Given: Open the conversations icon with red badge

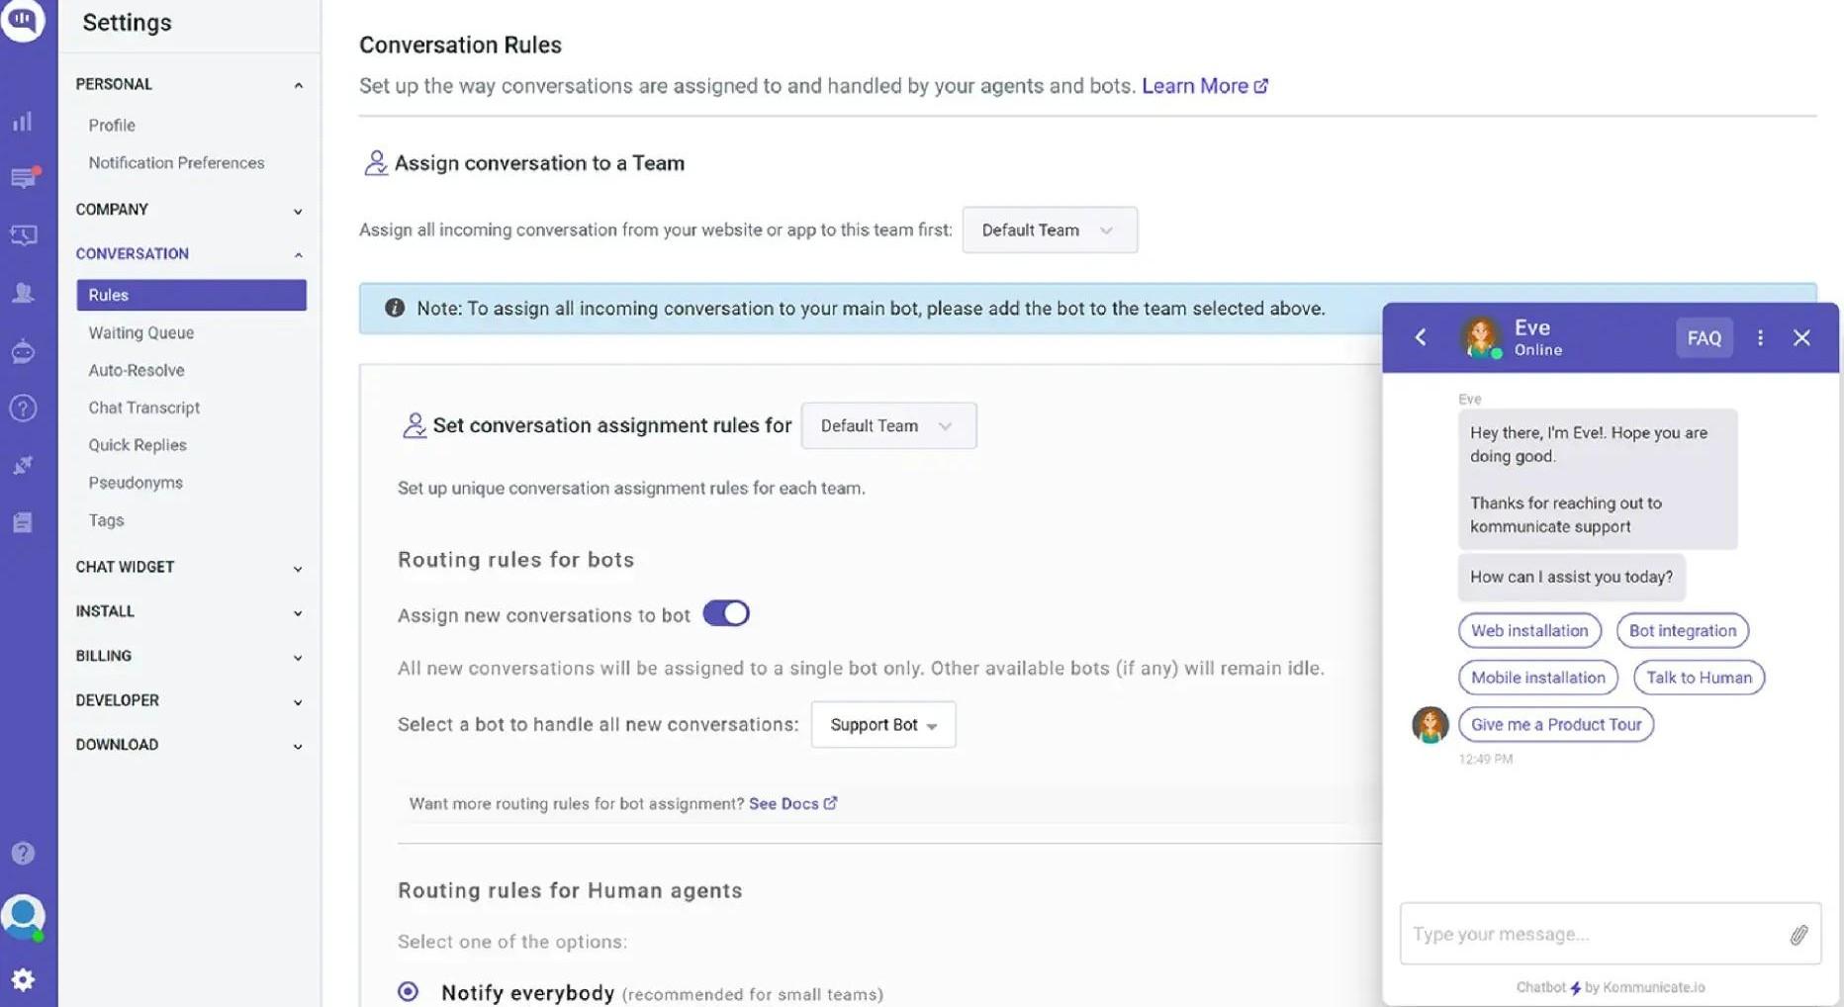Looking at the screenshot, I should (24, 178).
